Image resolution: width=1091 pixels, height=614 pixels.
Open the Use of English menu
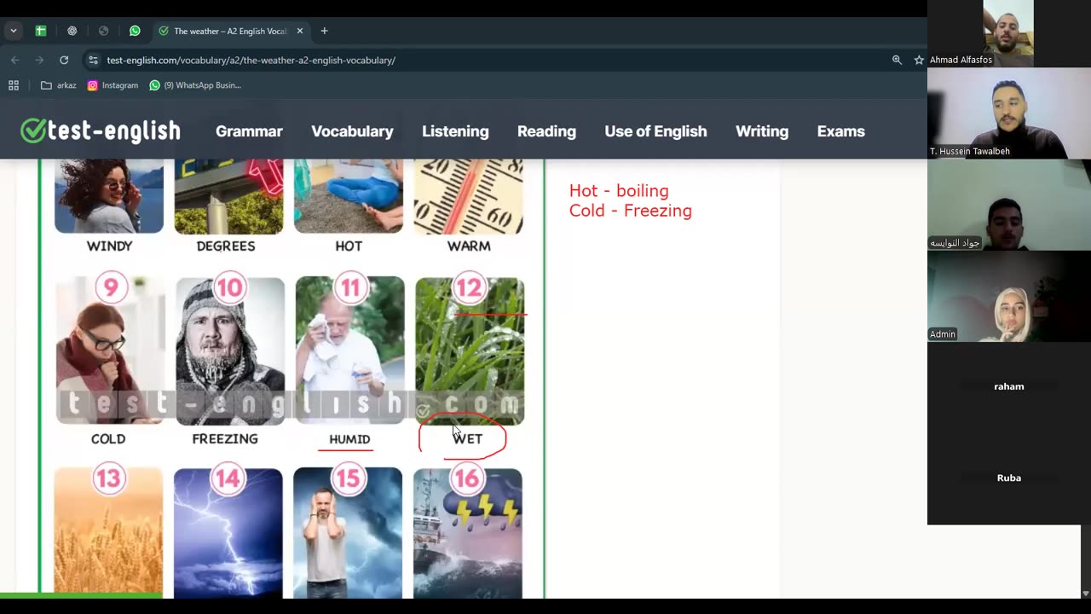click(655, 131)
